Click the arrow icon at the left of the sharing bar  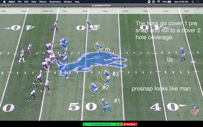point(84,124)
